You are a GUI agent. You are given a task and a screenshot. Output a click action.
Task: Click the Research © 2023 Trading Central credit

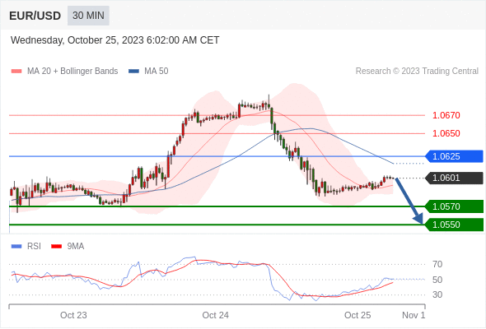click(x=417, y=72)
